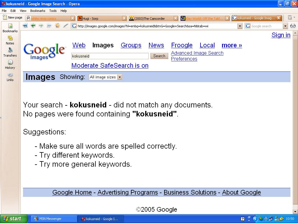Switch to the Klay World tab
This screenshot has height=223, width=298.
tap(205, 18)
